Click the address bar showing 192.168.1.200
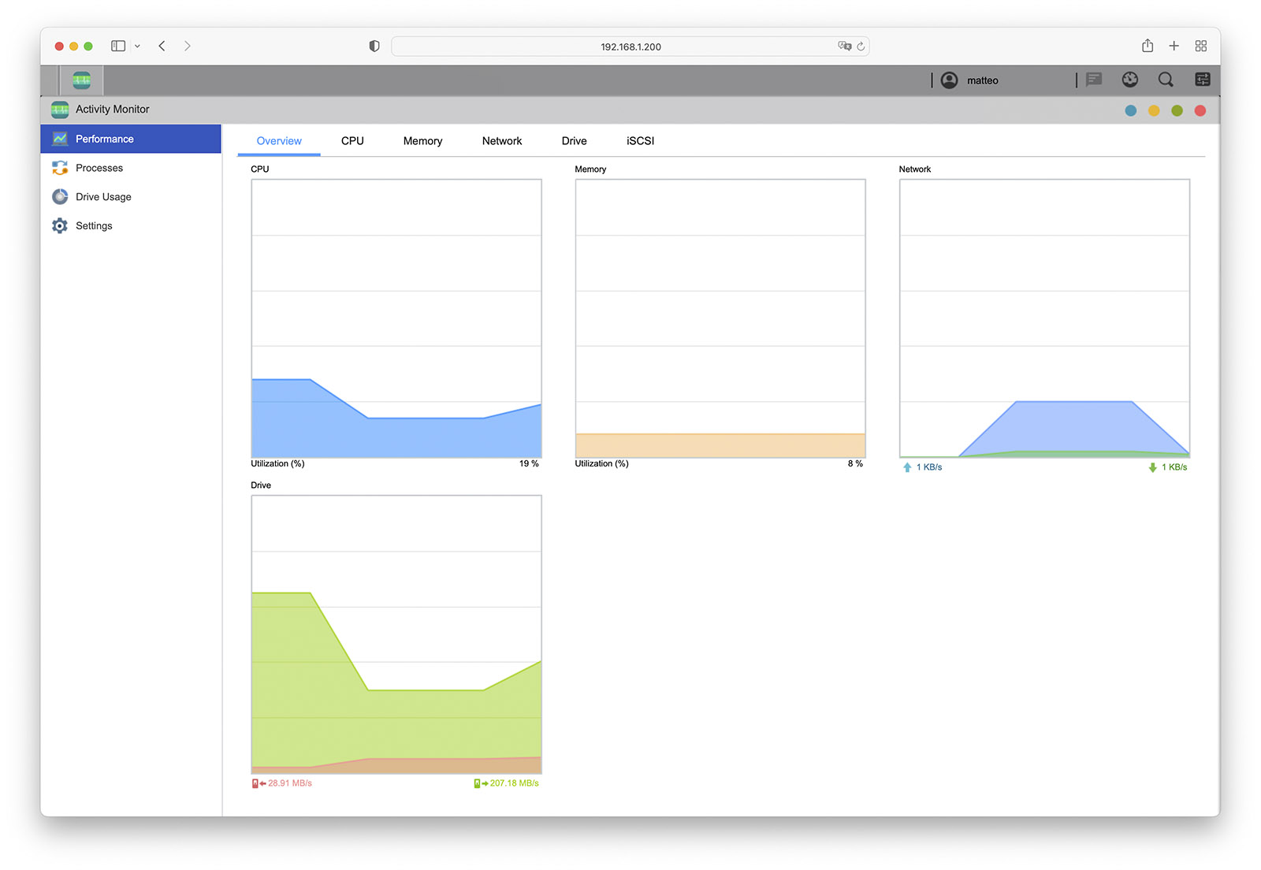1261x870 pixels. (630, 46)
